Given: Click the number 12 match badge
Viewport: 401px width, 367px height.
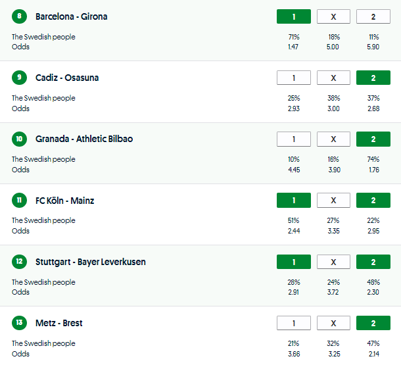Looking at the screenshot, I should 19,262.
